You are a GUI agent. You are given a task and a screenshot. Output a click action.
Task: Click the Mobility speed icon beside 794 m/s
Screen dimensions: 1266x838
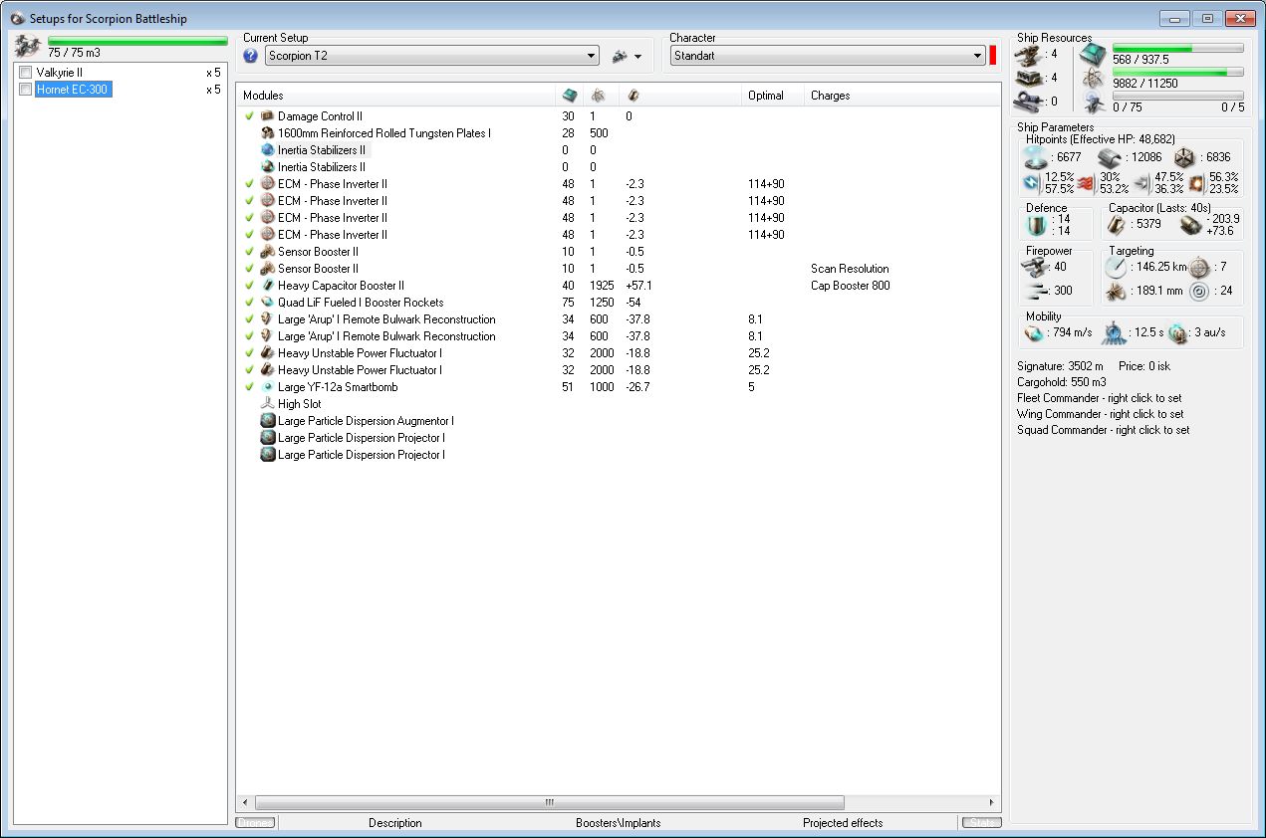pos(1035,332)
